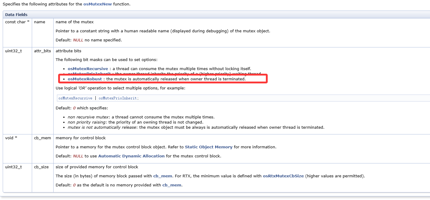Click the osMutexRecursive | osMutexPrioInherit code example
The image size is (430, 200).
98,98
